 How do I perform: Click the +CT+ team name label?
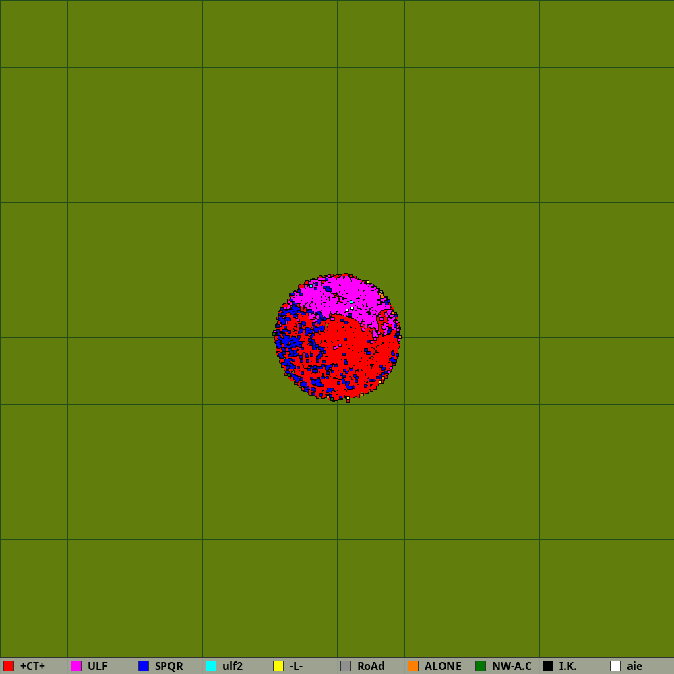click(x=32, y=666)
